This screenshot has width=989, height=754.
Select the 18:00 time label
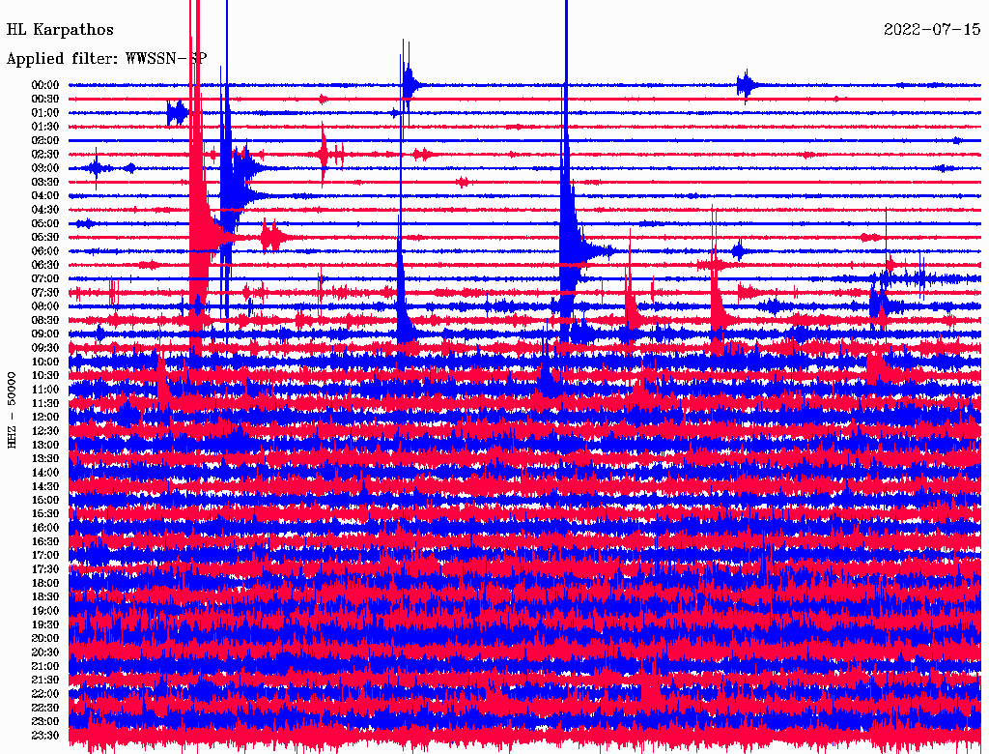click(45, 583)
